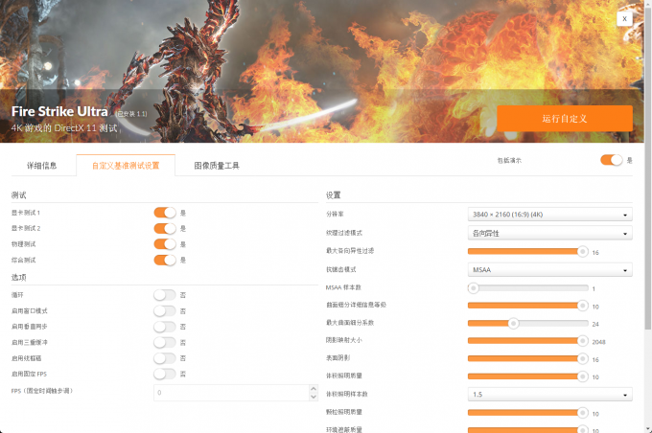Click the 分辨率 label text
The image size is (652, 433).
pos(335,214)
